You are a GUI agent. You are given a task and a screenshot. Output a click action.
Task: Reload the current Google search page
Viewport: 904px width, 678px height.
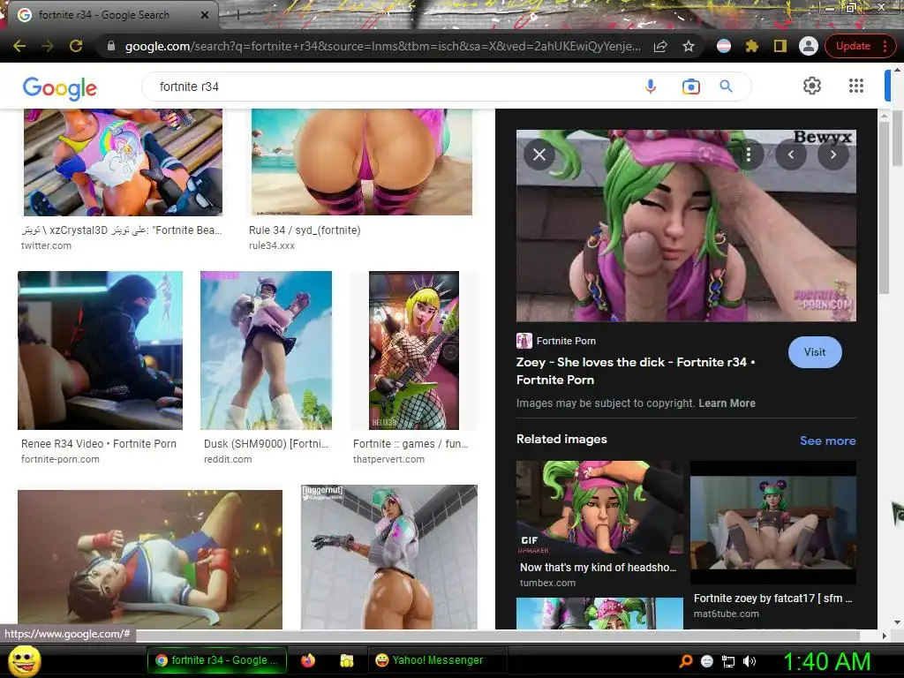tap(76, 46)
